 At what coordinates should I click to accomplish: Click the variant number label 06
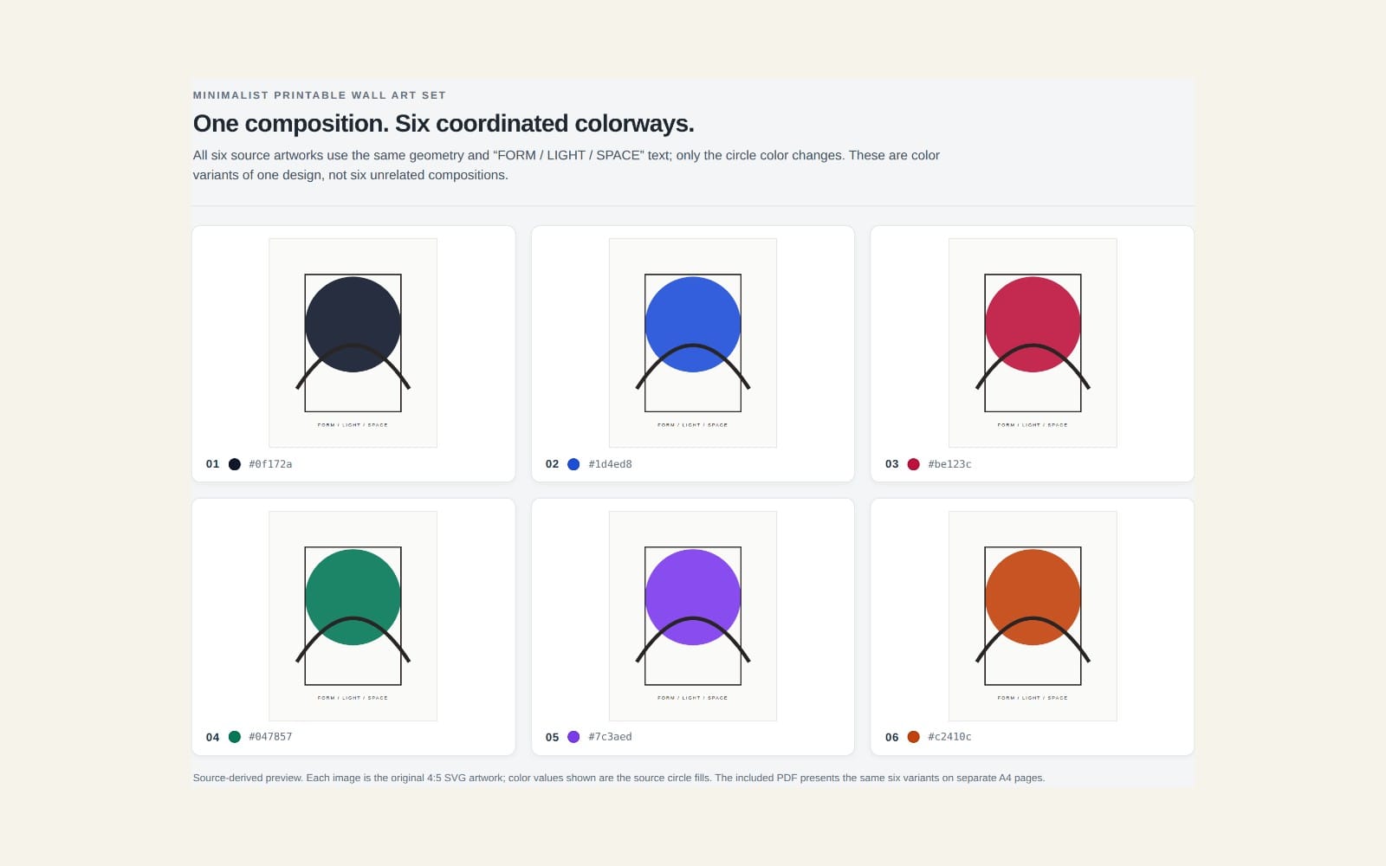[x=891, y=737]
